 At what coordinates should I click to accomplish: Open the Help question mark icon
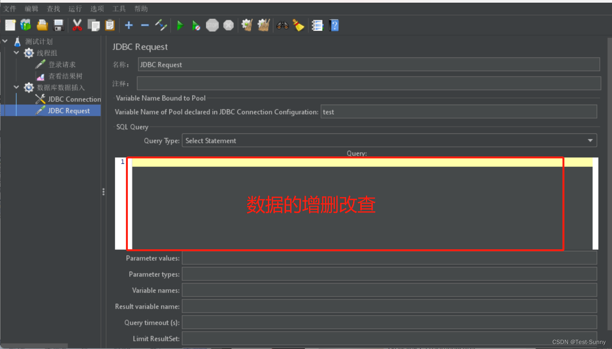point(334,25)
